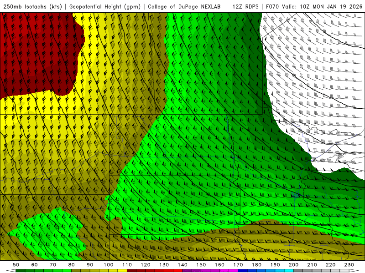
Task: Click the '100' color bar label
Action: 109,265
